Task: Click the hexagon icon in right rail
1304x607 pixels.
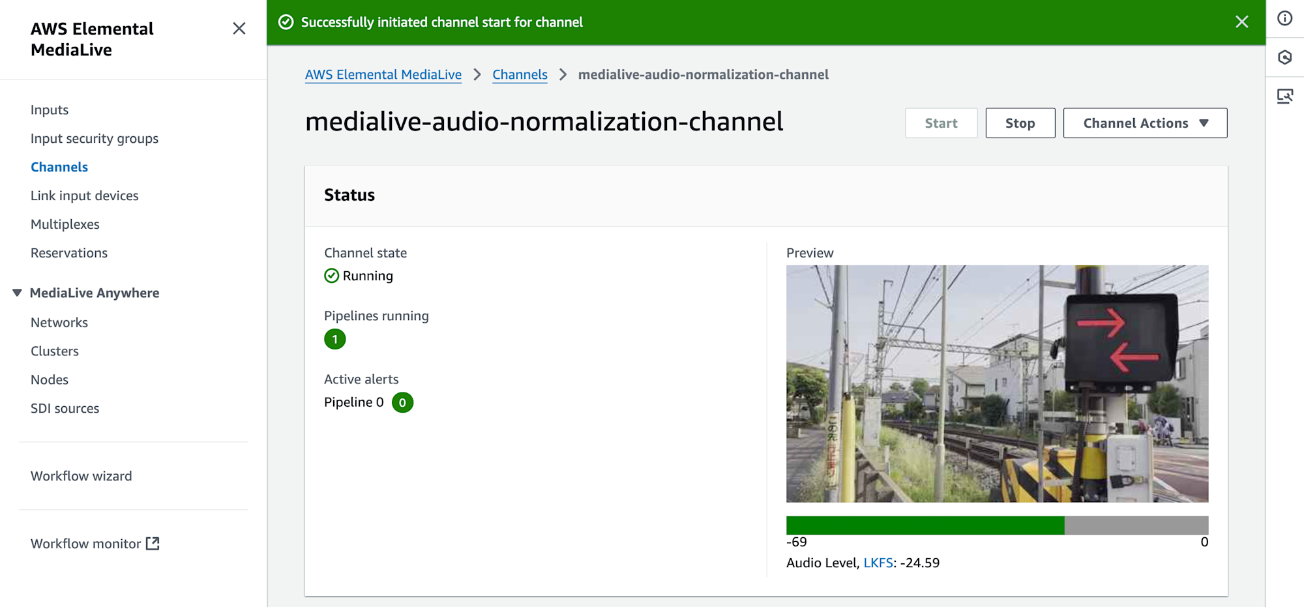Action: [1284, 57]
